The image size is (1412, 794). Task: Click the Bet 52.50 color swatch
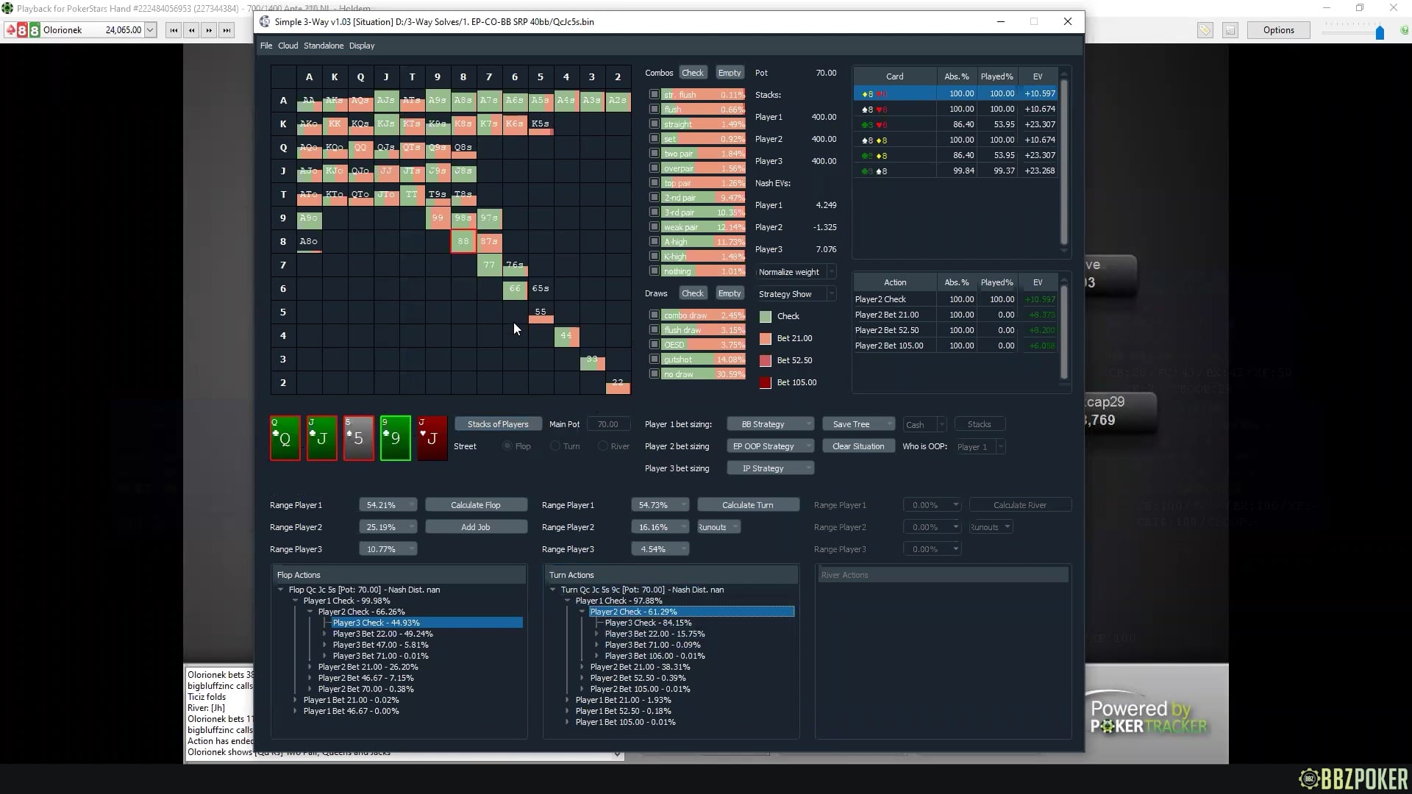(x=766, y=360)
